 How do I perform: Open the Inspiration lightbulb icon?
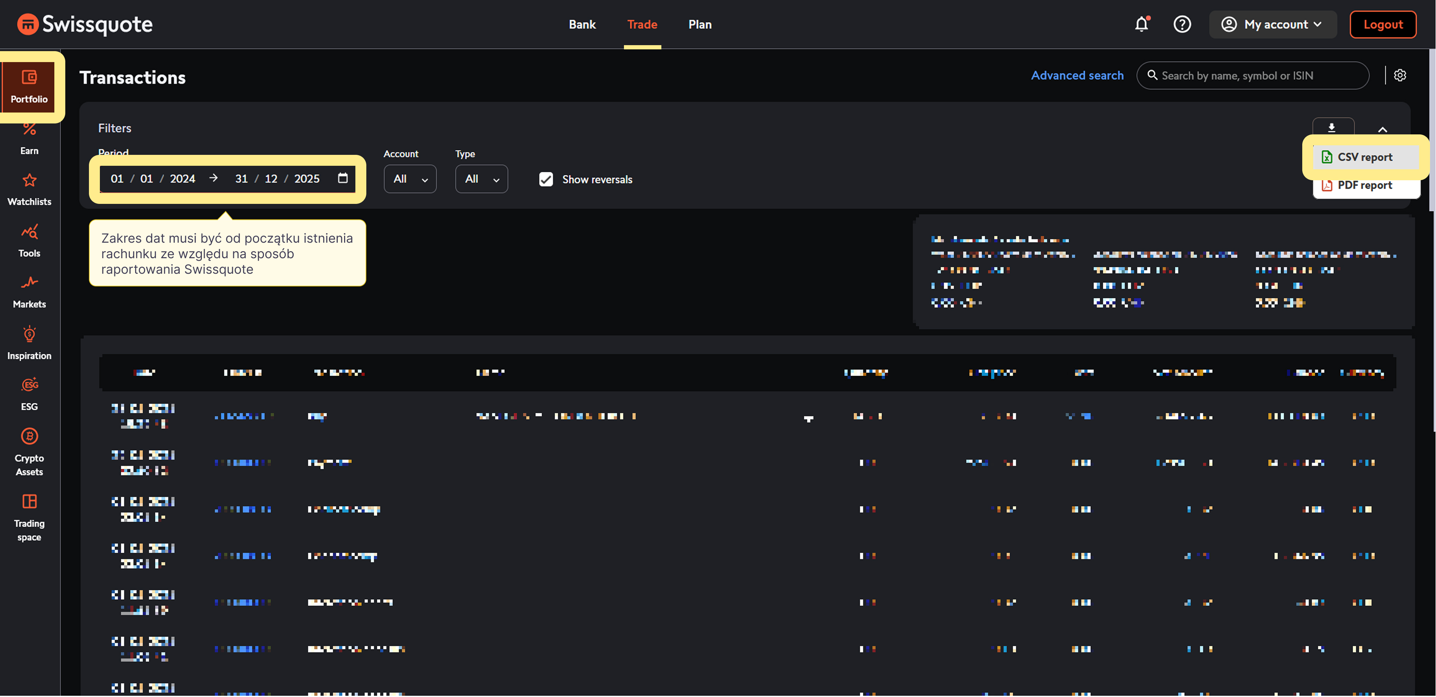29,334
